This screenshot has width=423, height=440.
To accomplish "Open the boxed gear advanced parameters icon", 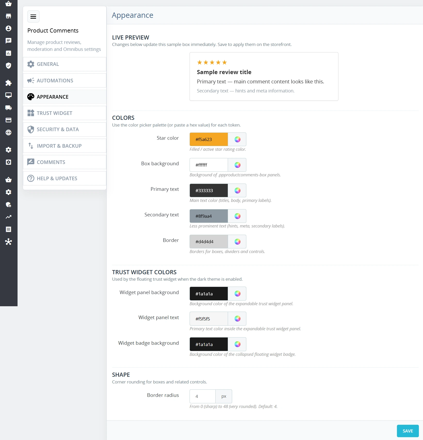I will point(9,162).
